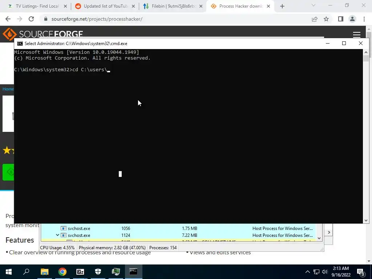Open Windows Security from the taskbar
The height and width of the screenshot is (279, 372).
point(98,272)
